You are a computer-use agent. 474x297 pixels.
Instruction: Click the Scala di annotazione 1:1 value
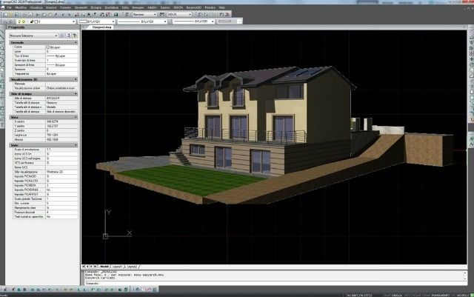[x=61, y=150]
